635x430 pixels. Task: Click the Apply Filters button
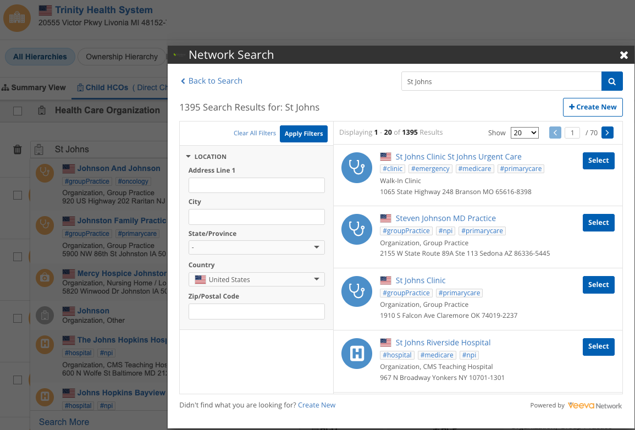tap(303, 134)
